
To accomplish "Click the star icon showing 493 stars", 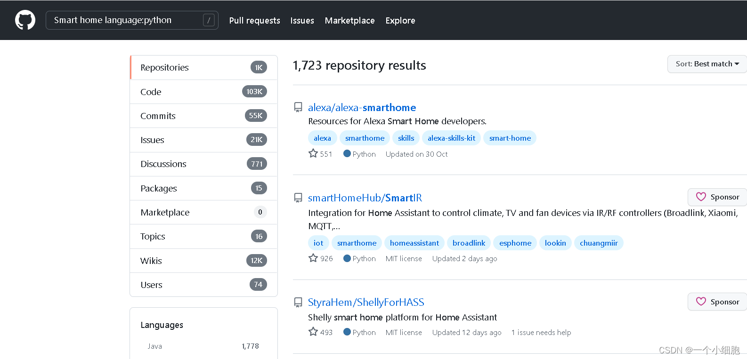I will (x=313, y=332).
